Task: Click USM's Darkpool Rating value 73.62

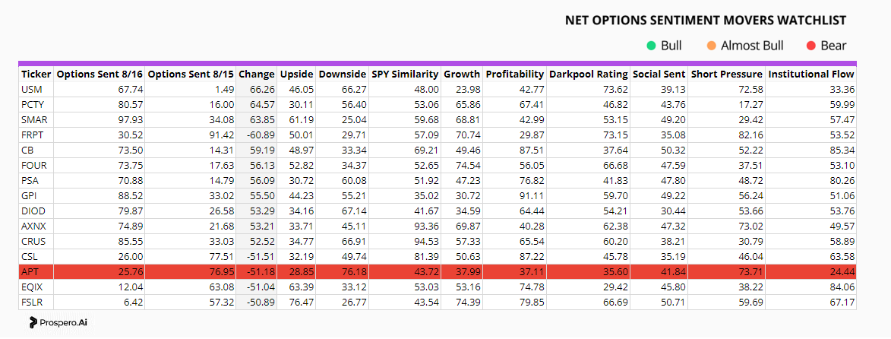Action: click(616, 89)
